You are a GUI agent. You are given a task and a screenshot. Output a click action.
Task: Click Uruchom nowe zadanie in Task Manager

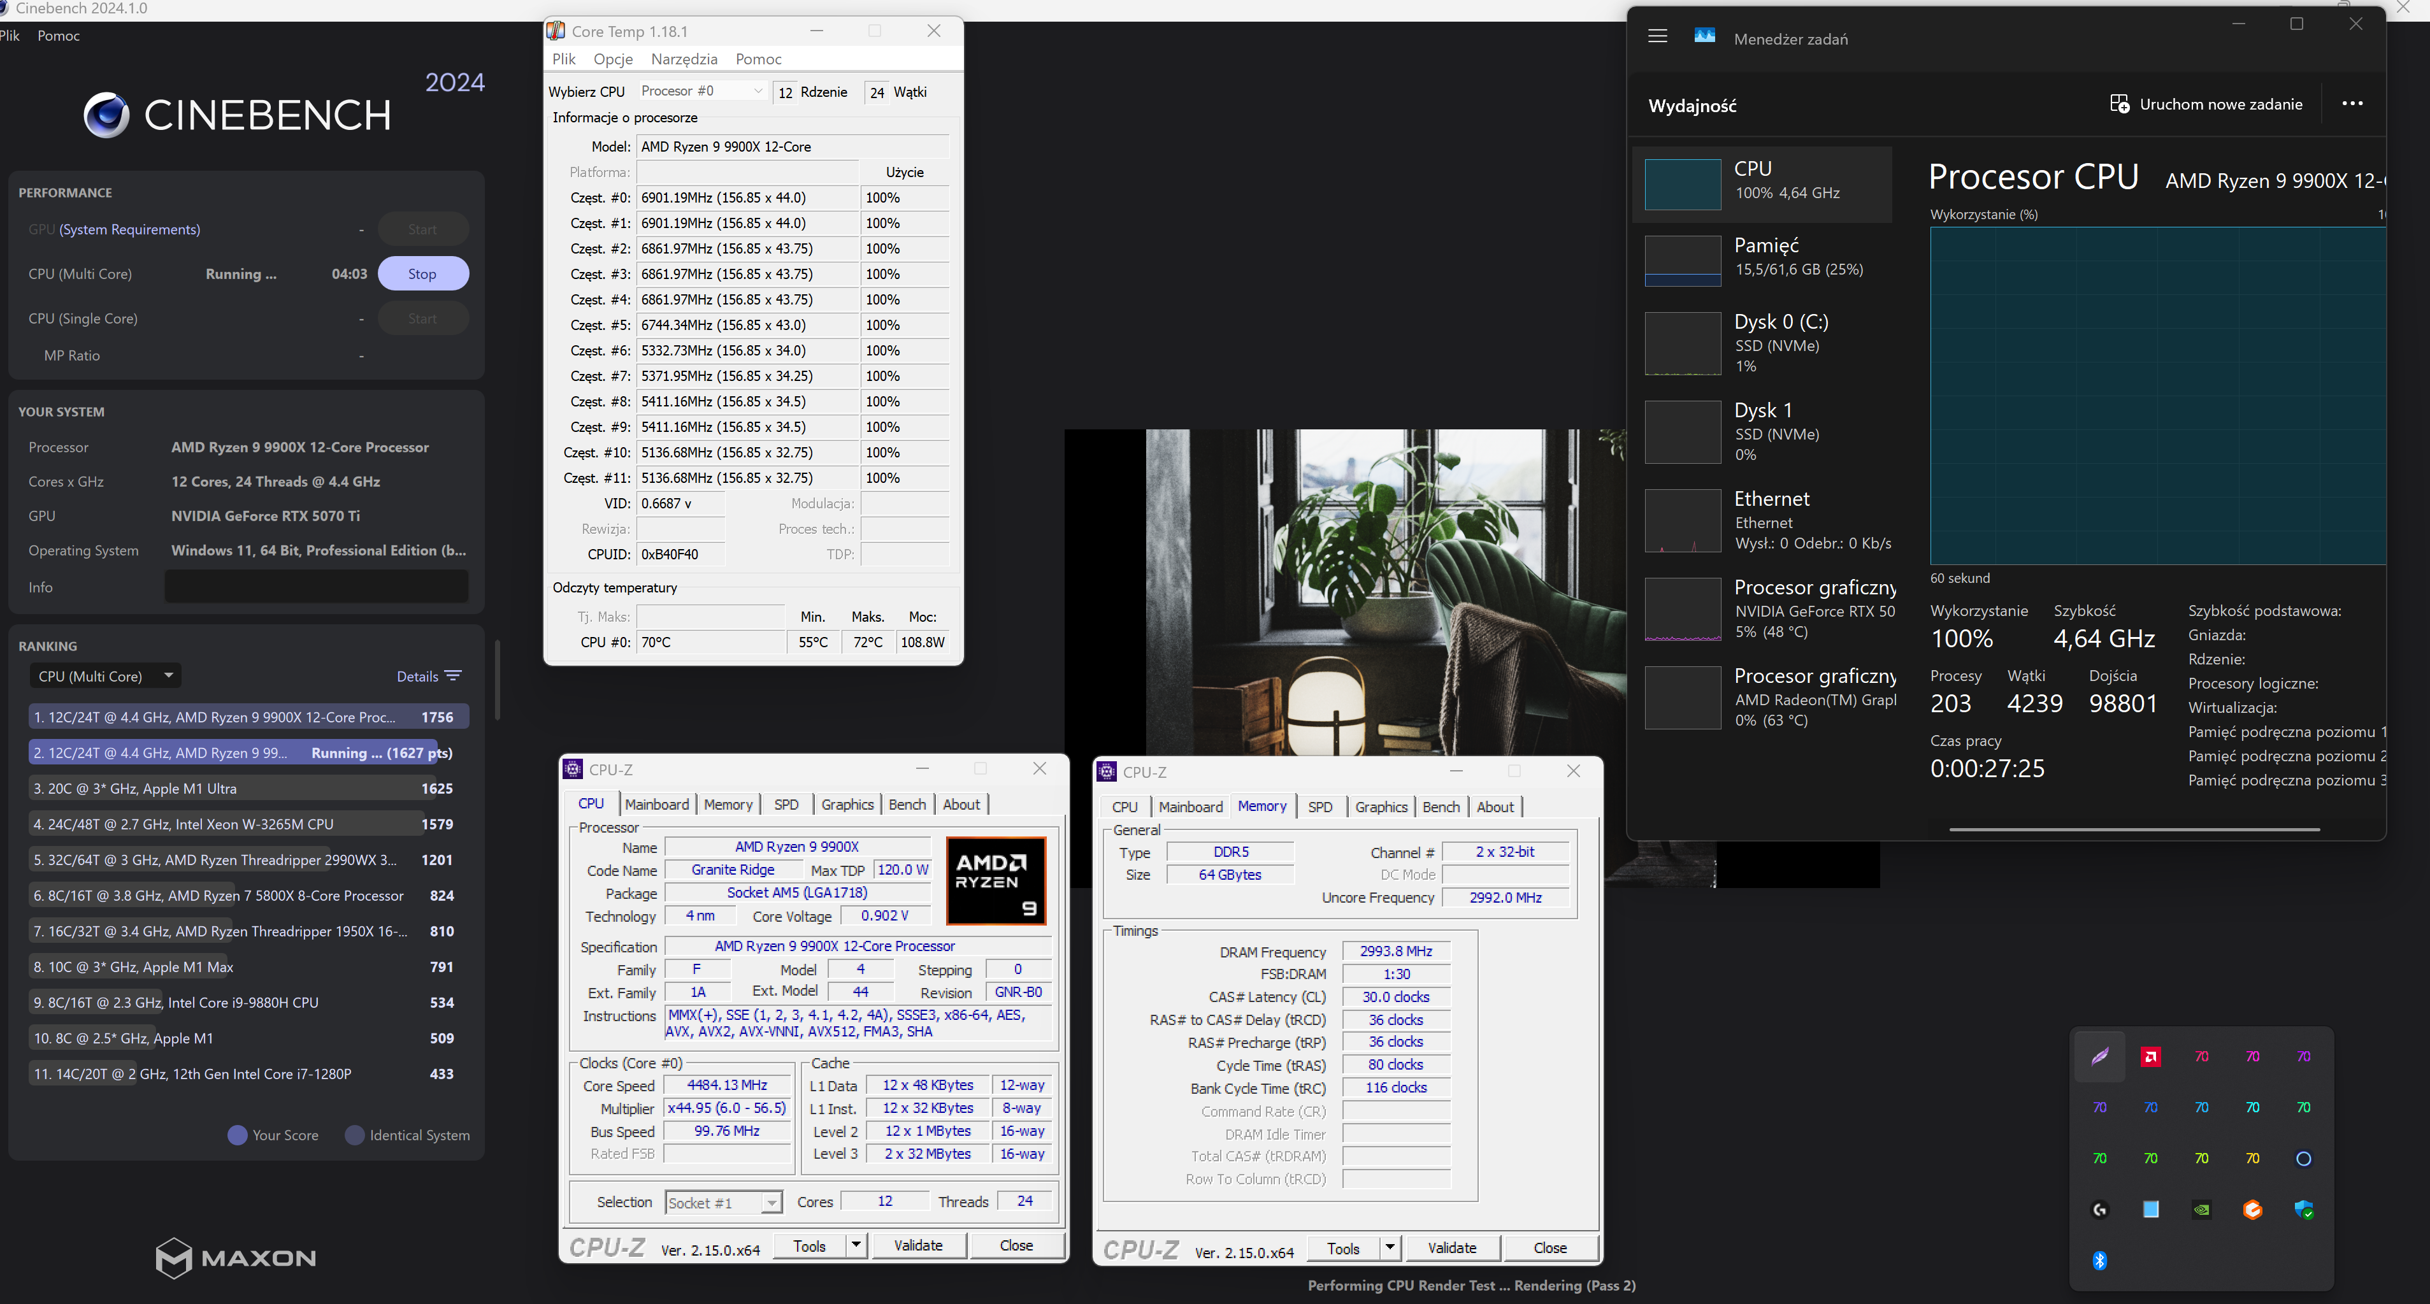point(2206,104)
